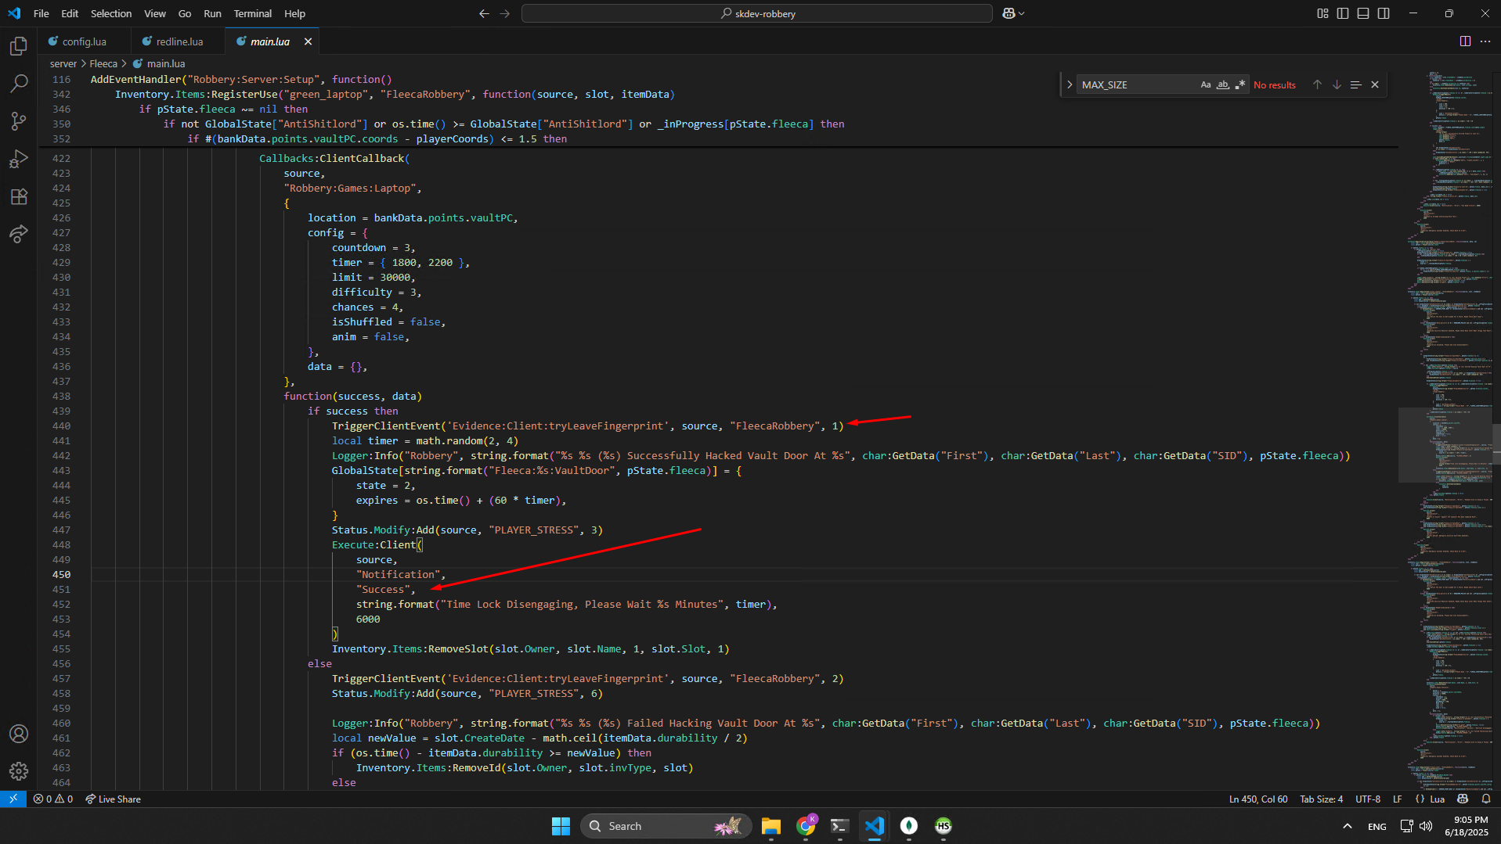Toggle the bottom panel
The height and width of the screenshot is (844, 1501).
[x=1363, y=13]
